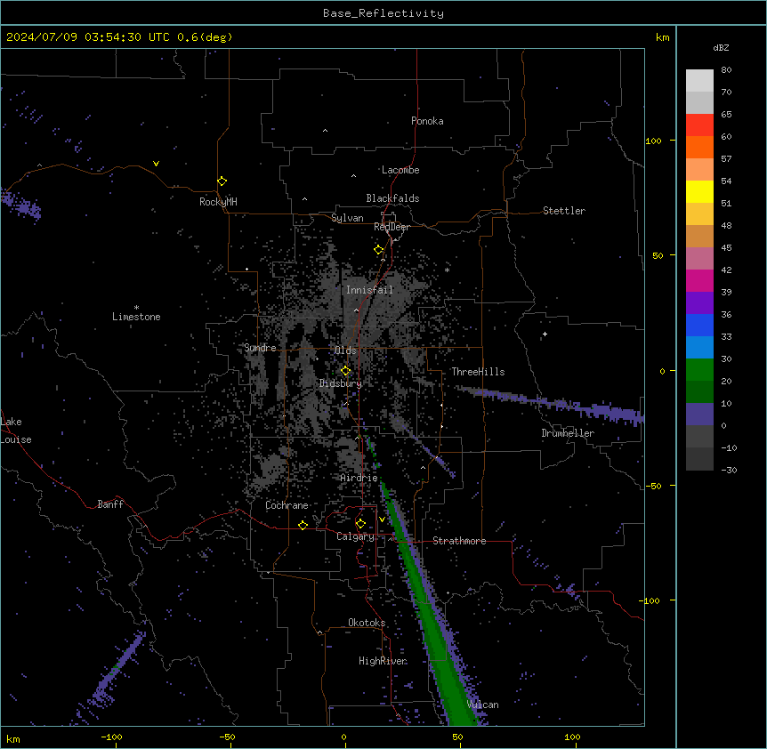Click the Sundre city label

260,348
